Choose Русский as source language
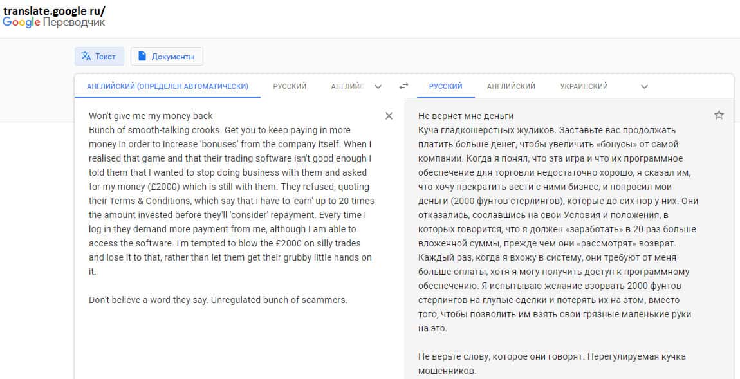740x379 pixels. tap(290, 86)
